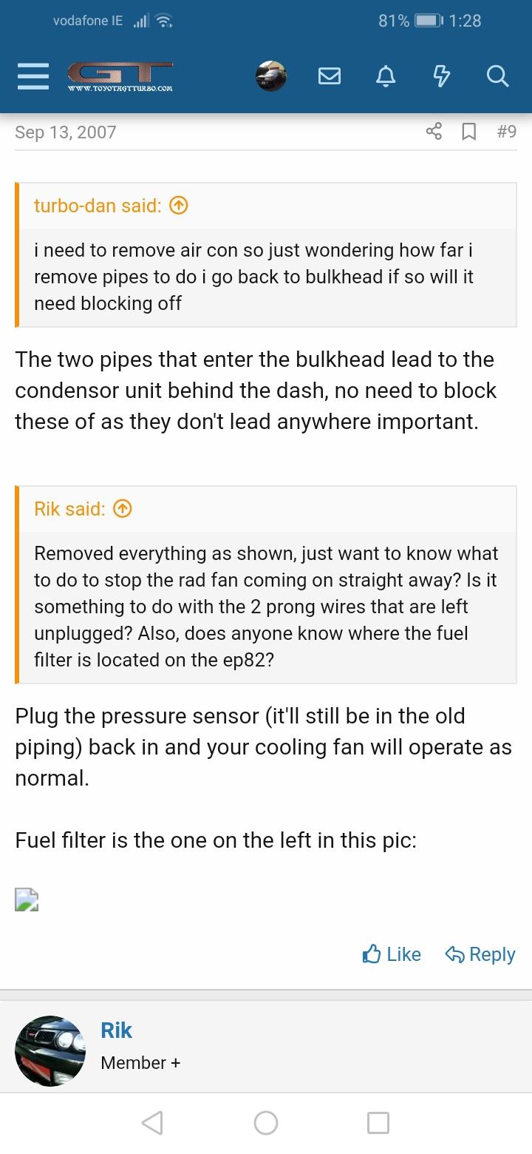Bookmark post number nine
Viewport: 532px width, 1154px height.
[x=468, y=132]
